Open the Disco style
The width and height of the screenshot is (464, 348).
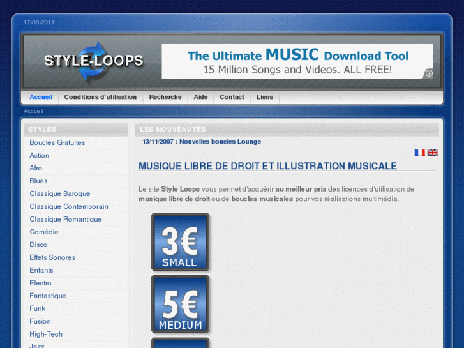point(38,245)
